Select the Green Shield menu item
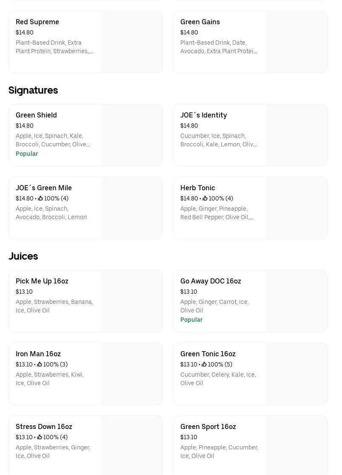Viewport: 342px width, 475px height. pos(36,115)
